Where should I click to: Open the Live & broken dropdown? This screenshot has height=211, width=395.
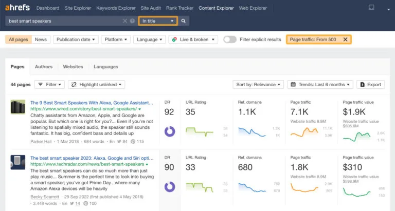tap(193, 40)
